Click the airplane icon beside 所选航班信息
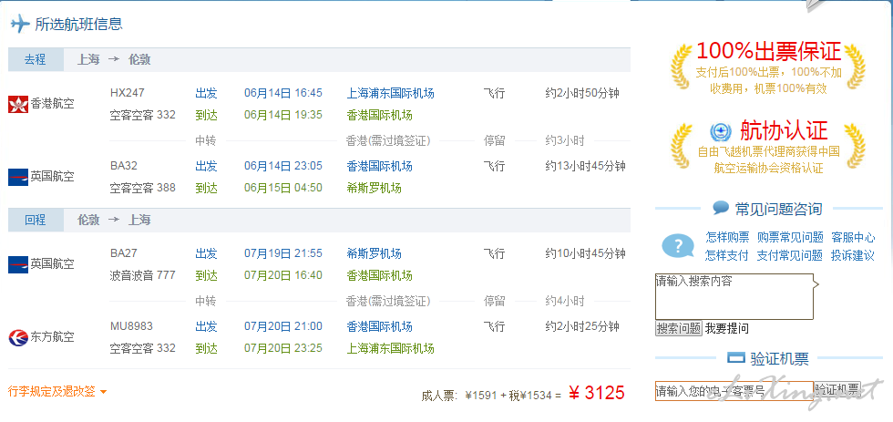The height and width of the screenshot is (422, 893). point(20,24)
